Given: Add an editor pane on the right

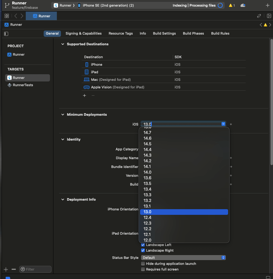Looking at the screenshot, I should (269, 16).
